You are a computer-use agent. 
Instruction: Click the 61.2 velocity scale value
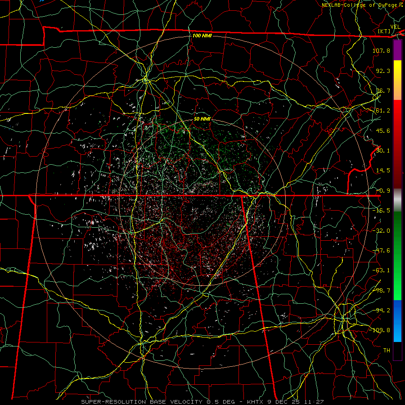(x=383, y=111)
